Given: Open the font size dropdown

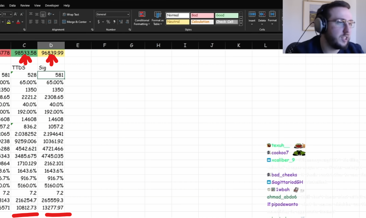Looking at the screenshot, I should point(11,15).
